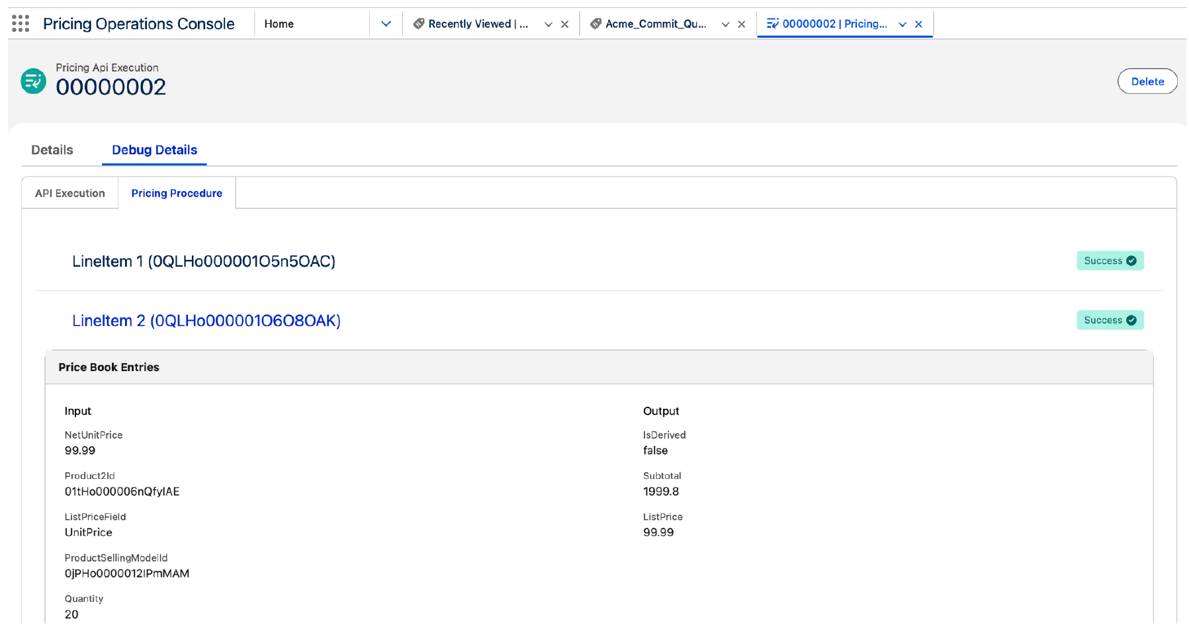This screenshot has height=641, width=1189.
Task: Switch to the Details tab
Action: click(52, 150)
